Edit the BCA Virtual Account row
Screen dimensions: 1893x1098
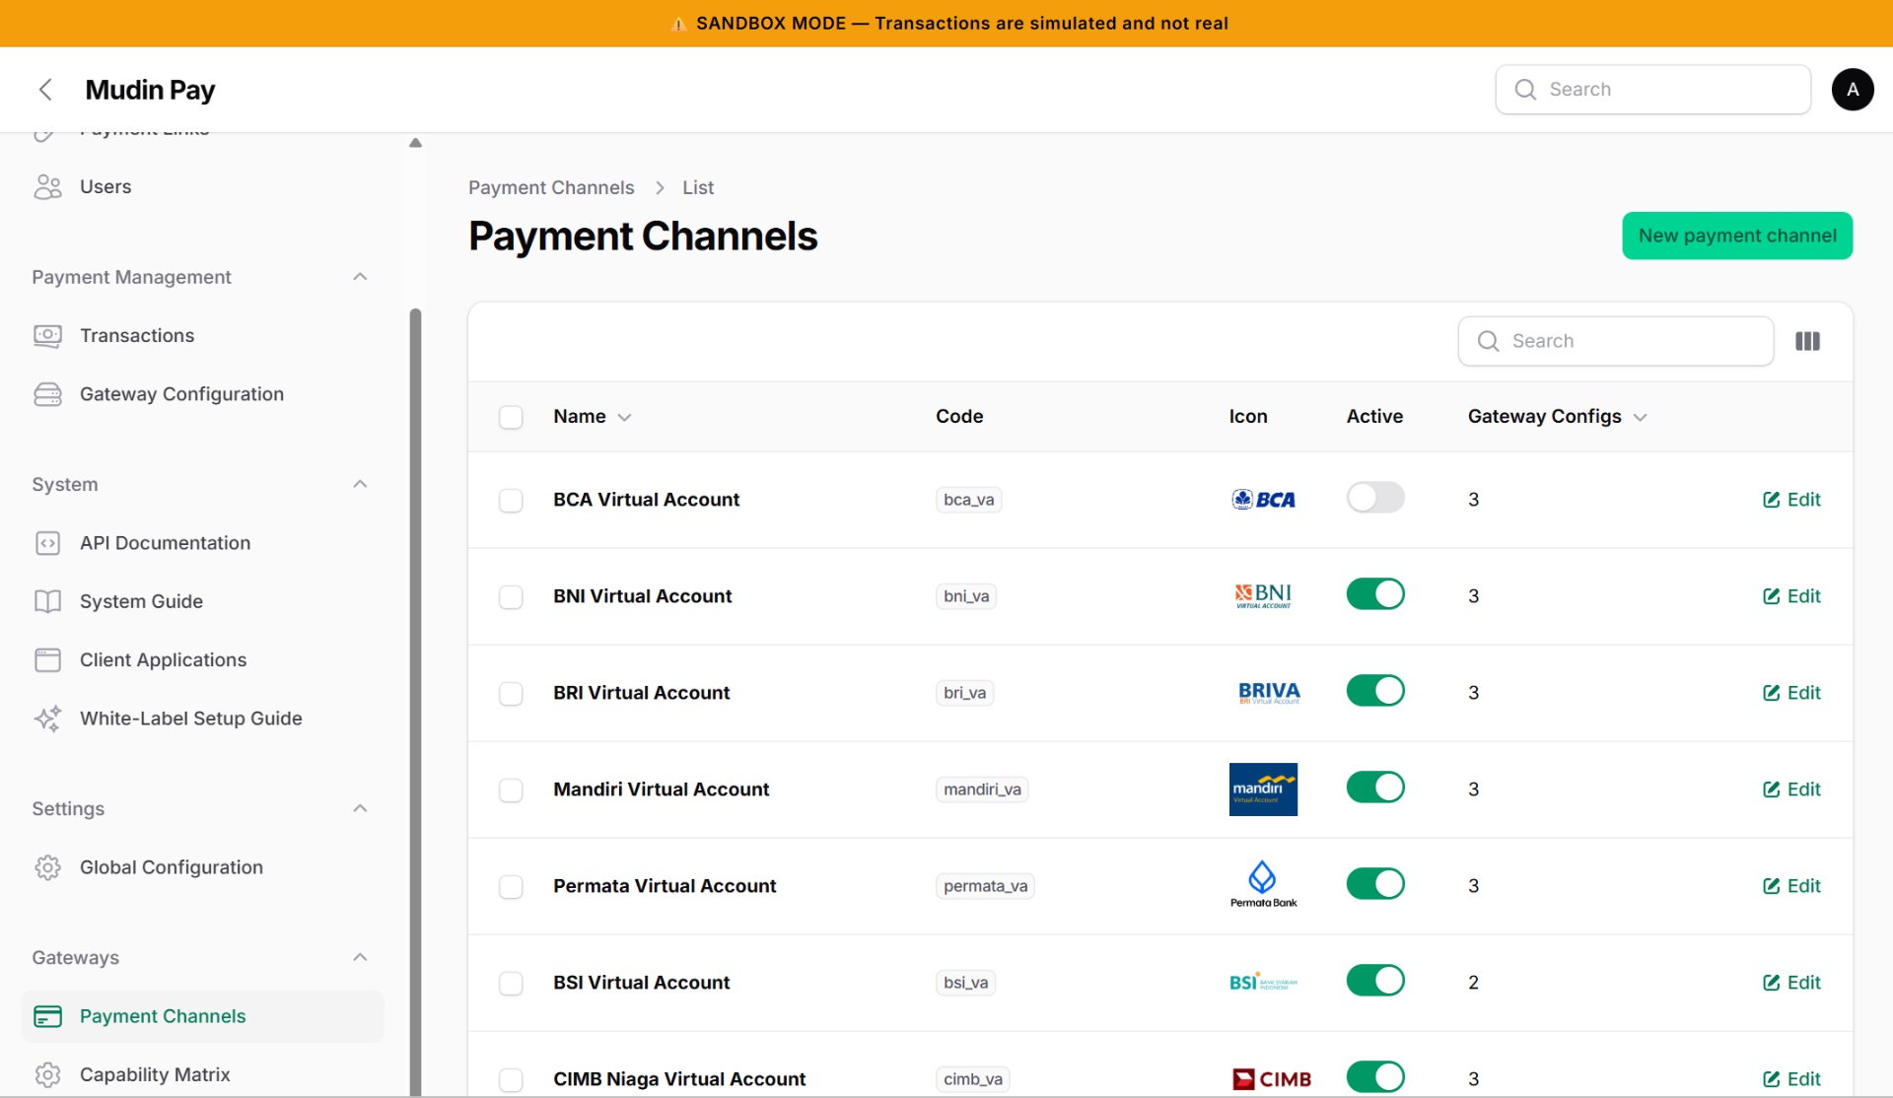1791,500
